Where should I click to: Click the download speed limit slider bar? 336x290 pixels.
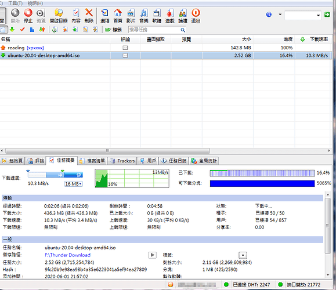[x=55, y=175]
